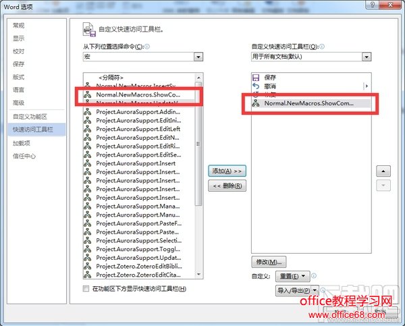This screenshot has width=405, height=326.
Task: Click the Modify (修改) button
Action: pyautogui.click(x=269, y=262)
